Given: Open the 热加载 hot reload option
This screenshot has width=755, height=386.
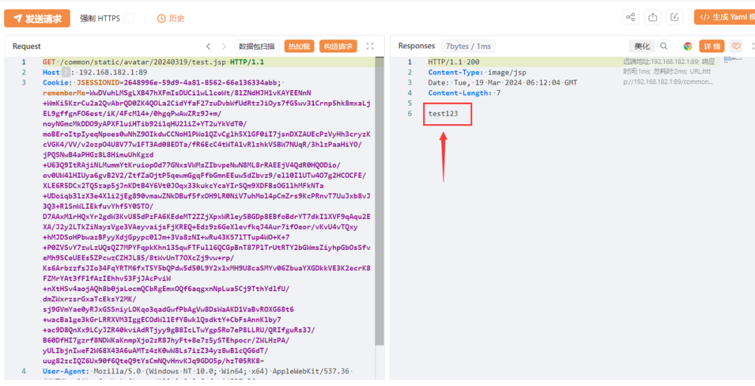Looking at the screenshot, I should pos(299,47).
